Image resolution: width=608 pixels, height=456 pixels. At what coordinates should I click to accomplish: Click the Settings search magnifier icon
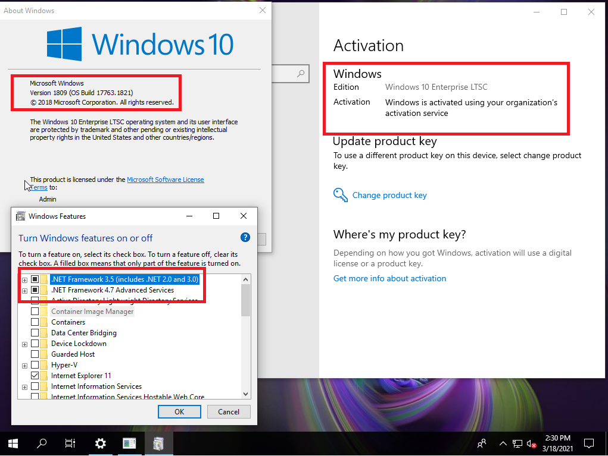coord(301,73)
